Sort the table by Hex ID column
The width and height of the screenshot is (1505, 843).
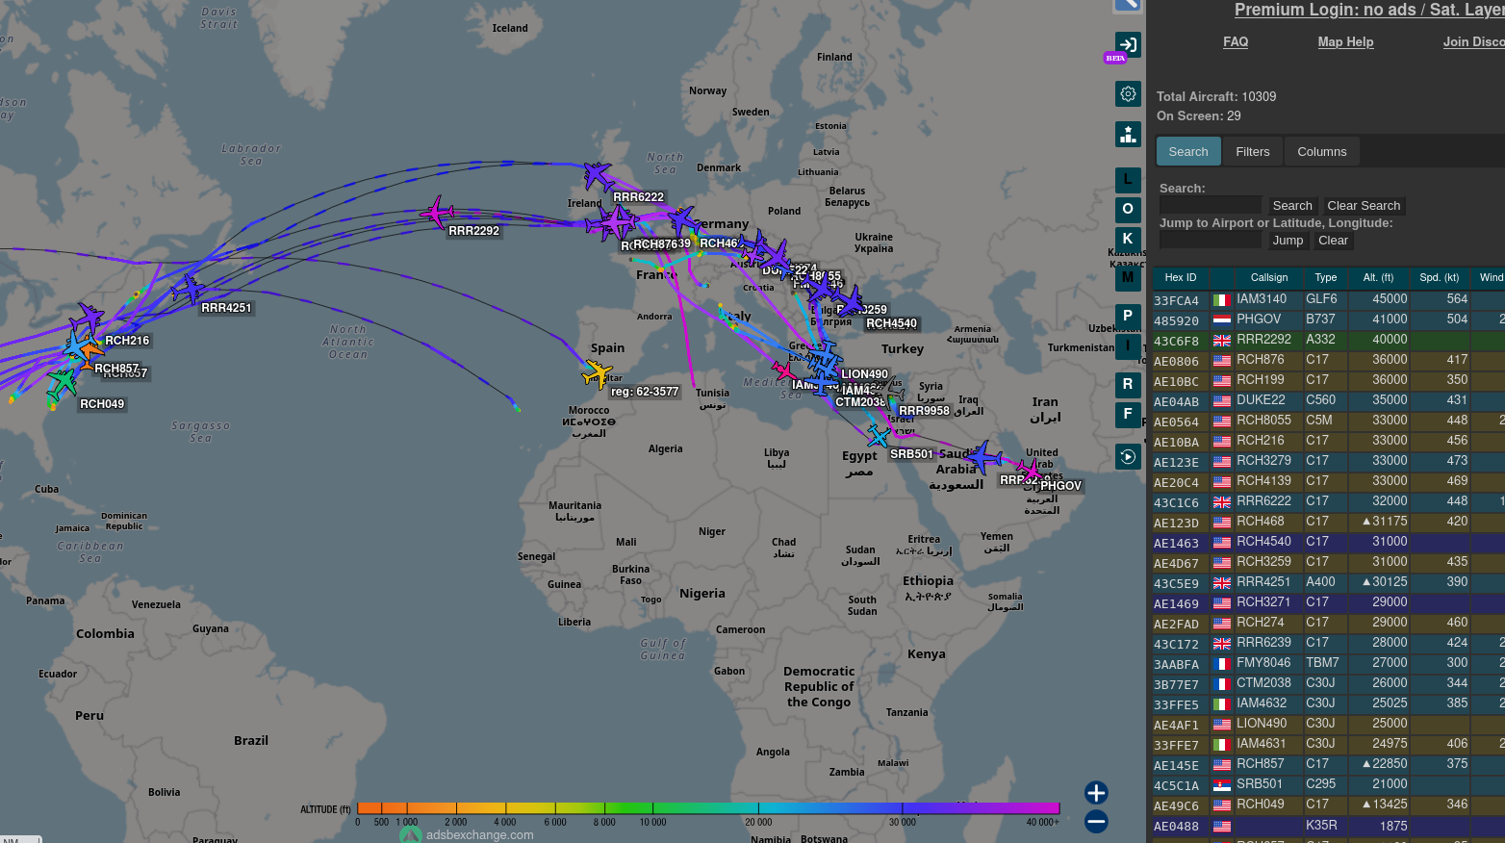pos(1181,278)
